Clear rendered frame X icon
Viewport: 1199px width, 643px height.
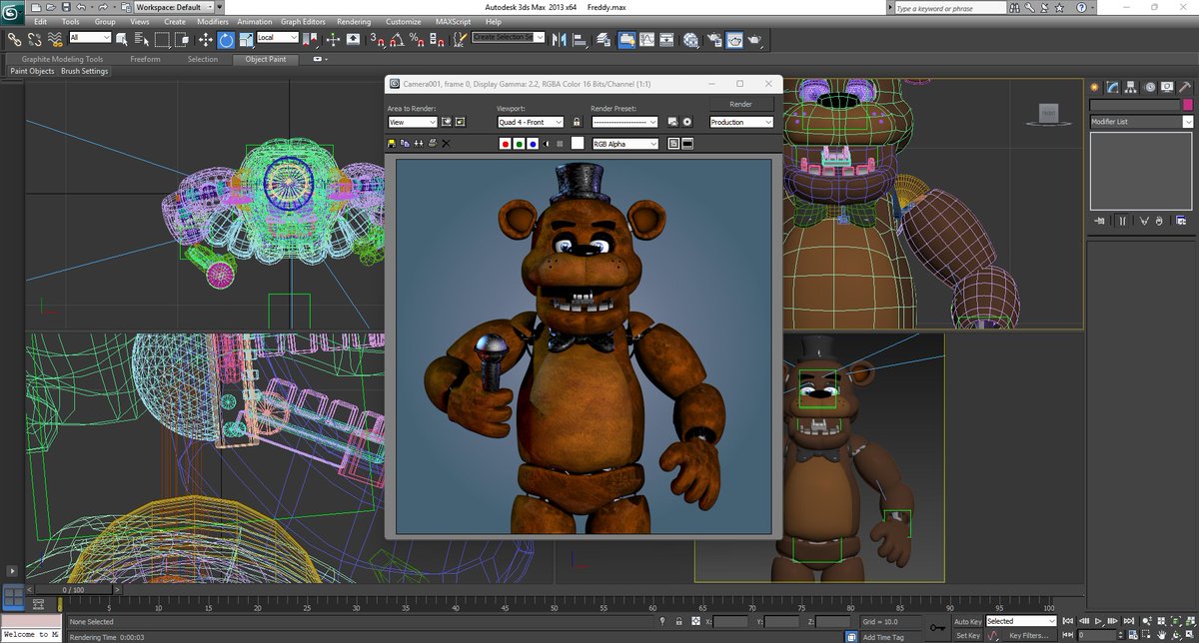[446, 144]
